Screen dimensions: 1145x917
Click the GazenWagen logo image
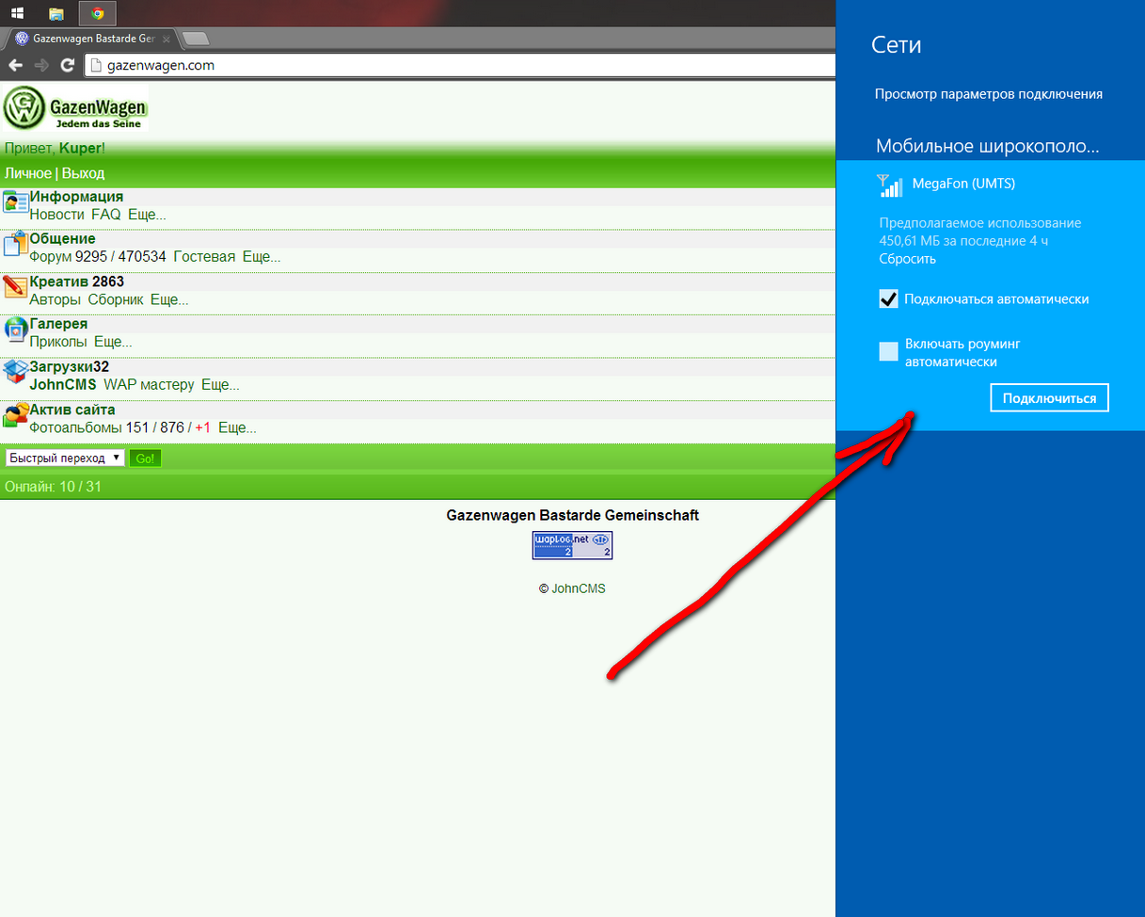coord(74,108)
